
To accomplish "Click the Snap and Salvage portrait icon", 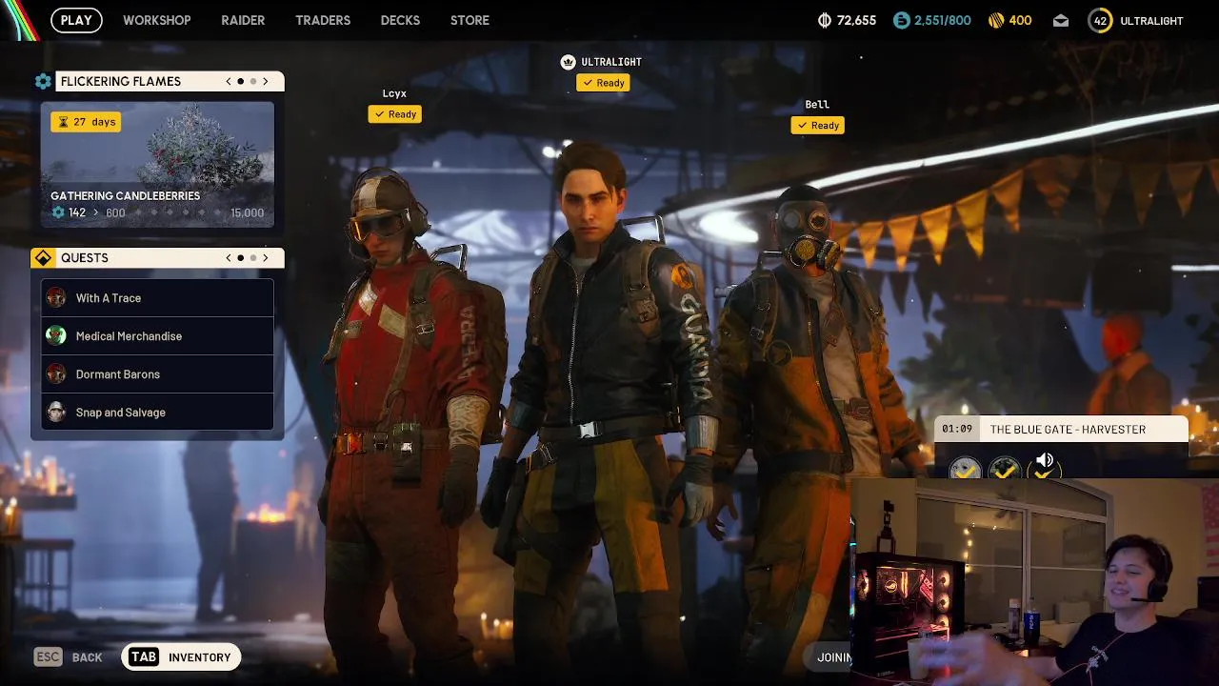I will point(56,412).
